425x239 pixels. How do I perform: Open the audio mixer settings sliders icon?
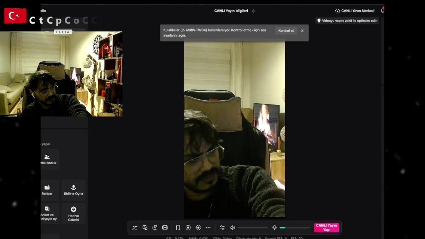pyautogui.click(x=222, y=228)
